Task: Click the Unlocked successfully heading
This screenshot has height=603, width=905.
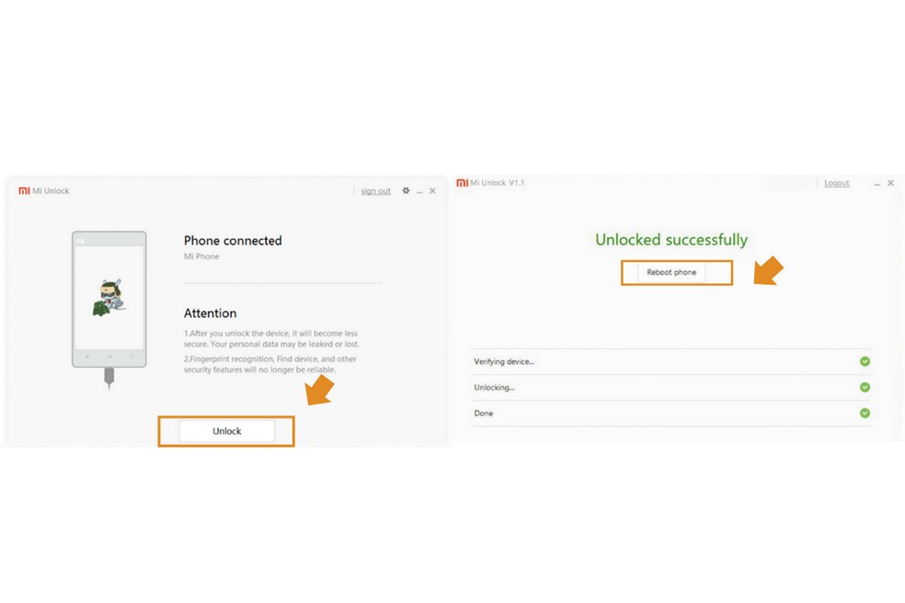Action: click(x=671, y=240)
